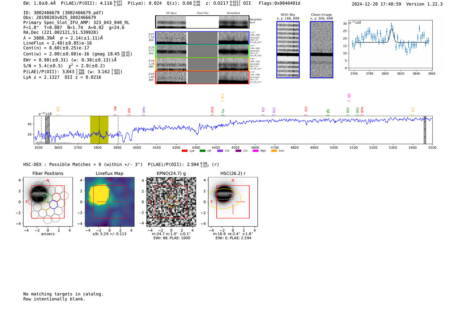This screenshot has width=466, height=317.
Task: Click the With Sky 2D image
Action: tap(288, 50)
